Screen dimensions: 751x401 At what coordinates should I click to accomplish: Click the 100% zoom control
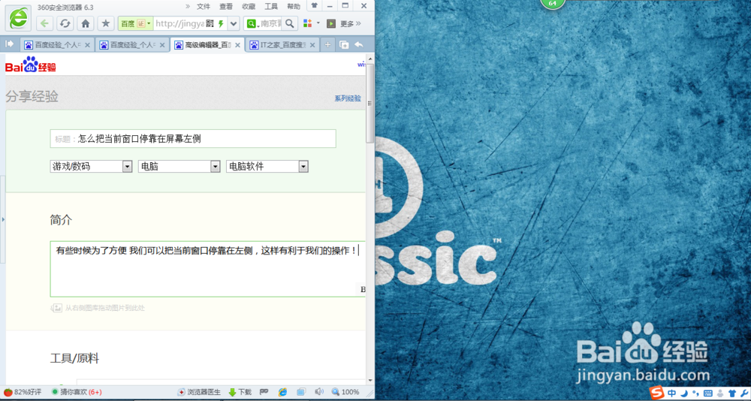[345, 392]
